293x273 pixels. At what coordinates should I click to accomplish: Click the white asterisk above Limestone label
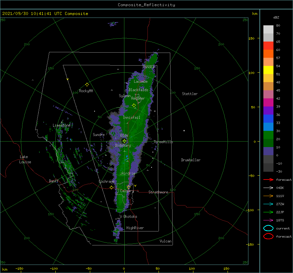pos(62,122)
